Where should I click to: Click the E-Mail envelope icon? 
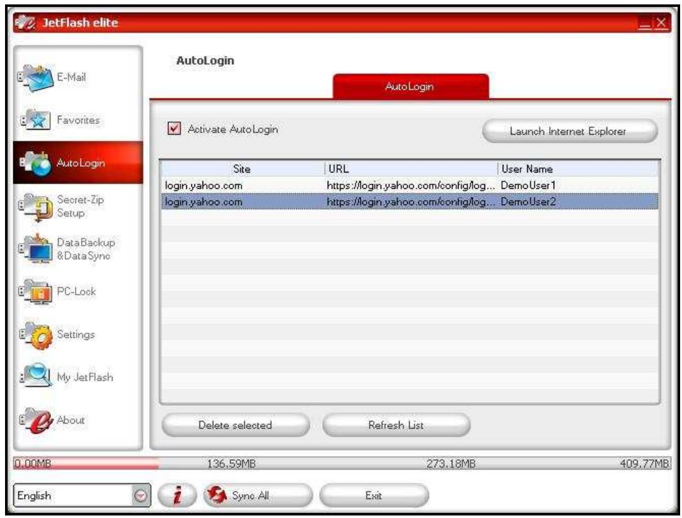[x=36, y=77]
